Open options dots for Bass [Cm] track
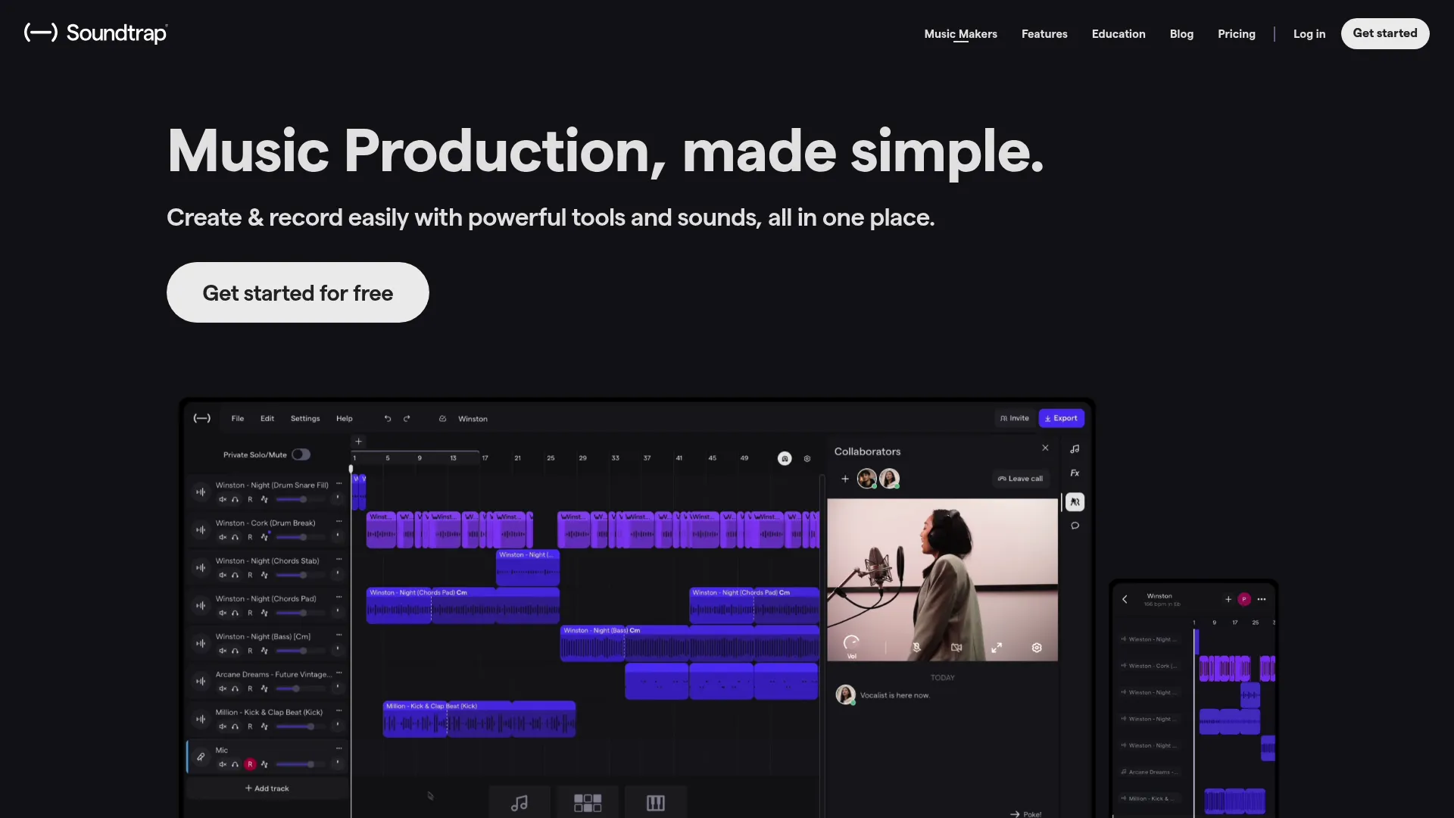Screen dimensions: 1454x818 (x=339, y=635)
